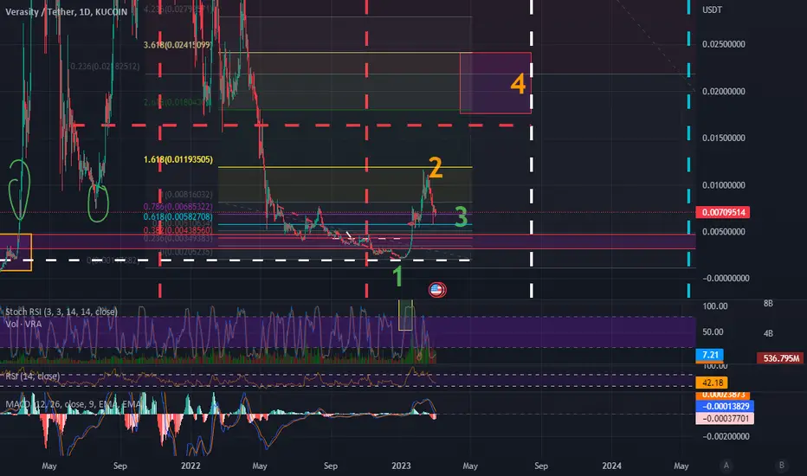The image size is (807, 476).
Task: Select the Fib label 0.618(0.00582708)
Action: (x=178, y=216)
